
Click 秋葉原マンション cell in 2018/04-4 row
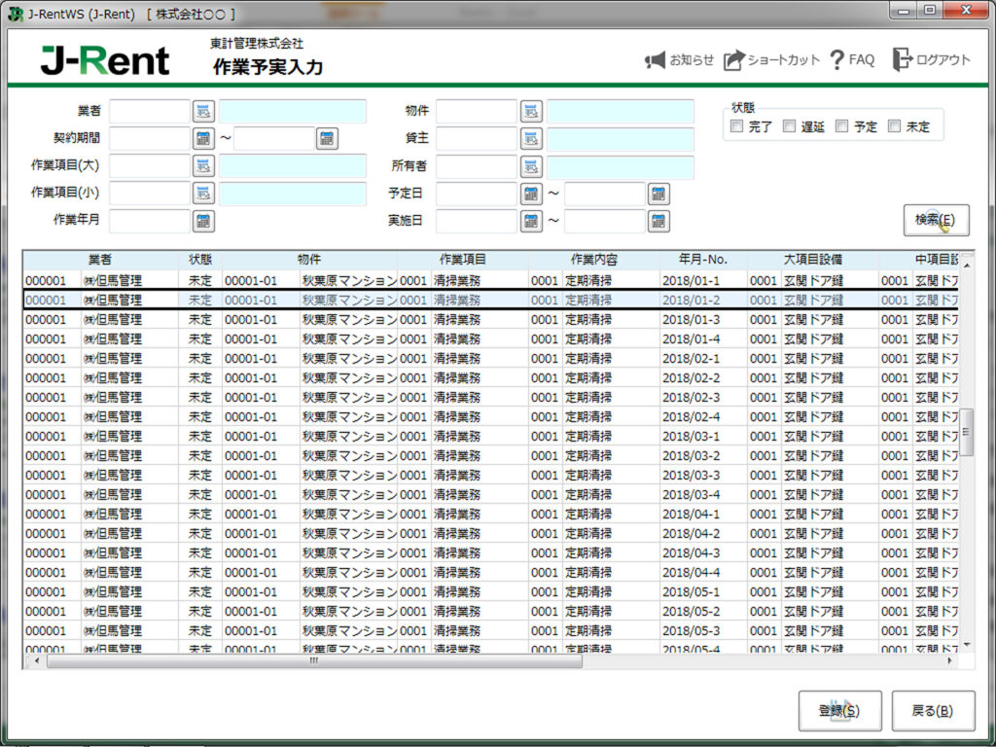click(x=349, y=572)
